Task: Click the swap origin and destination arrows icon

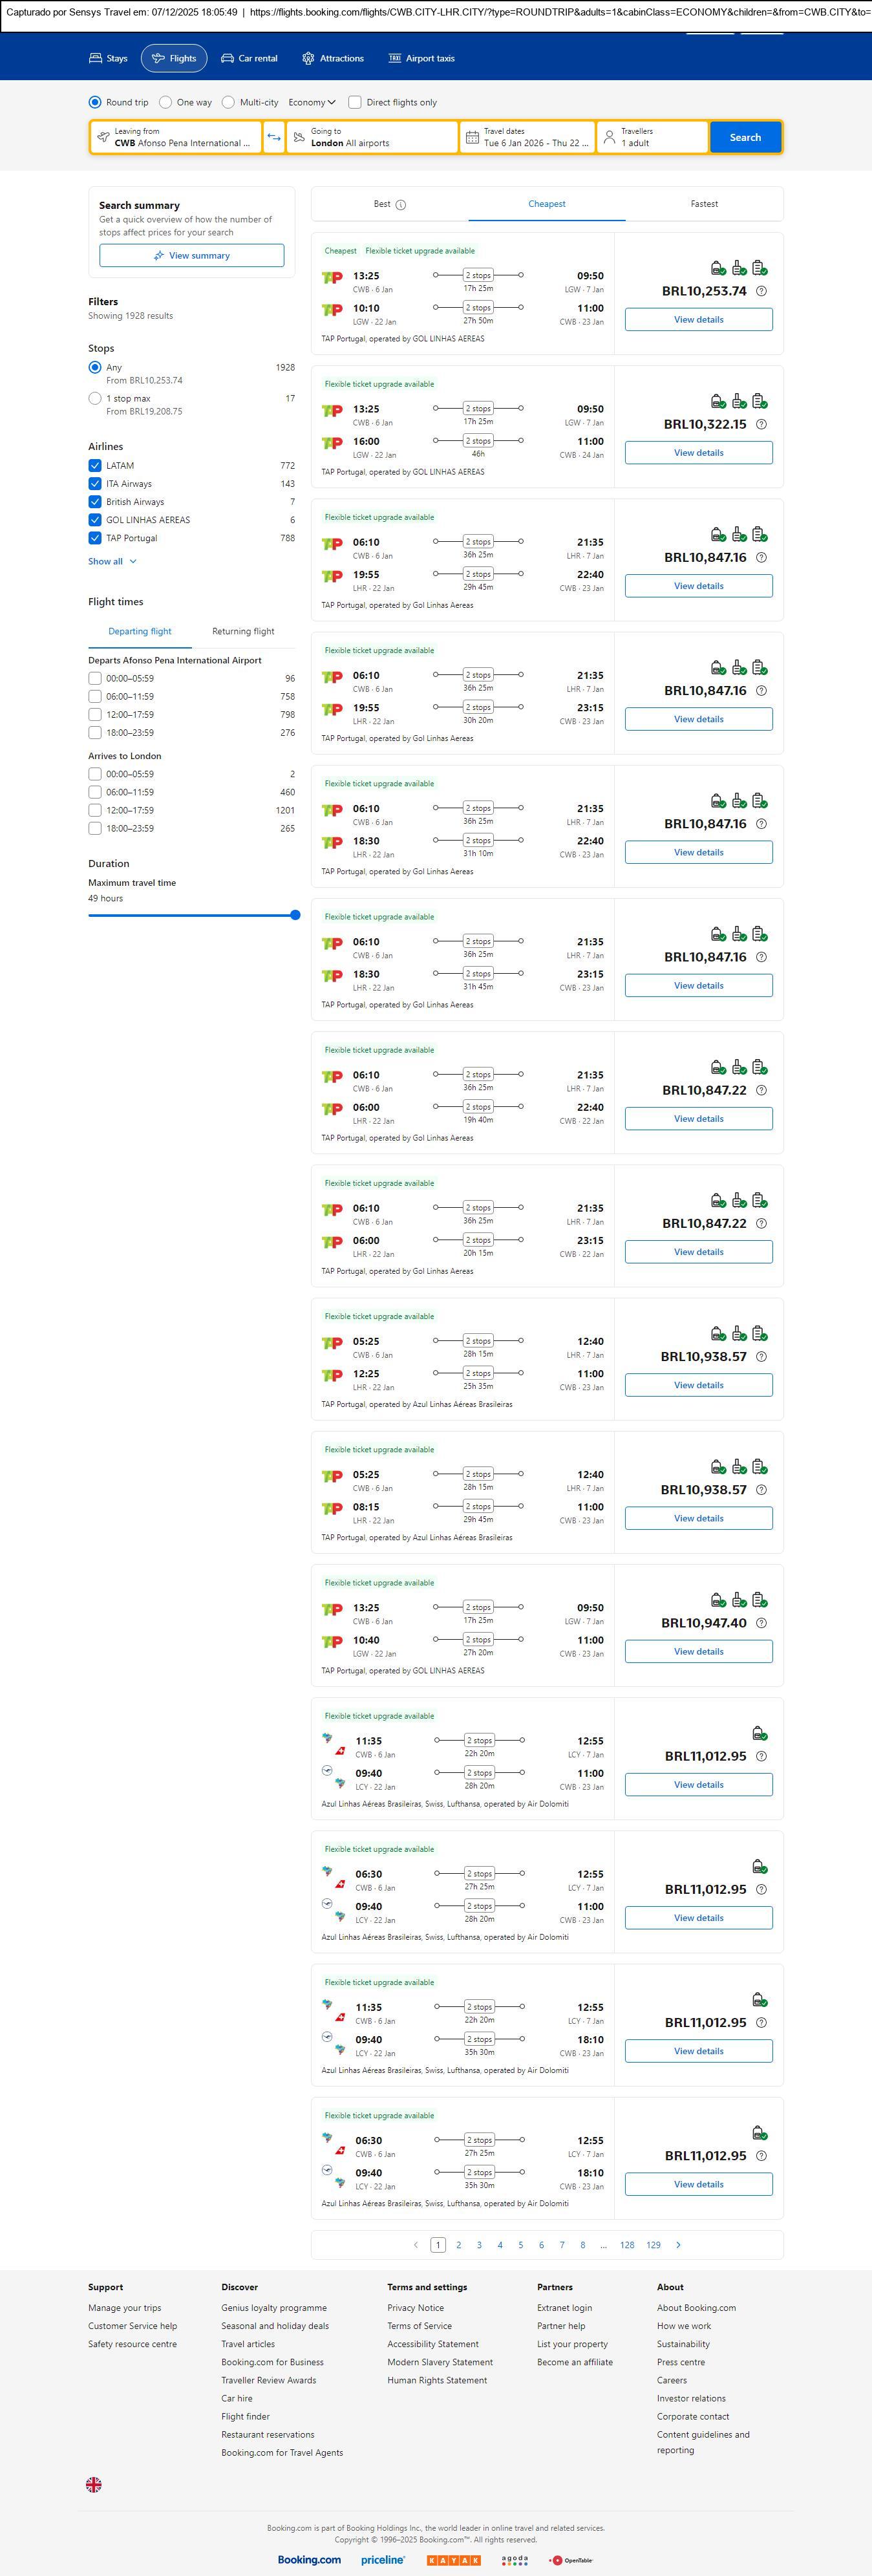Action: [x=274, y=137]
